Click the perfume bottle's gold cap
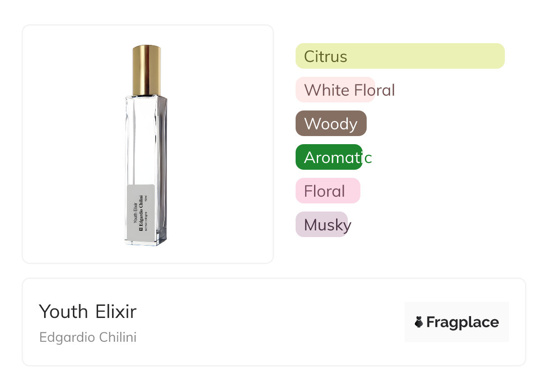Image resolution: width=548 pixels, height=388 pixels. (147, 70)
